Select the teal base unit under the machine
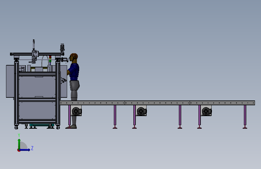The image size is (261, 169). (x=42, y=125)
